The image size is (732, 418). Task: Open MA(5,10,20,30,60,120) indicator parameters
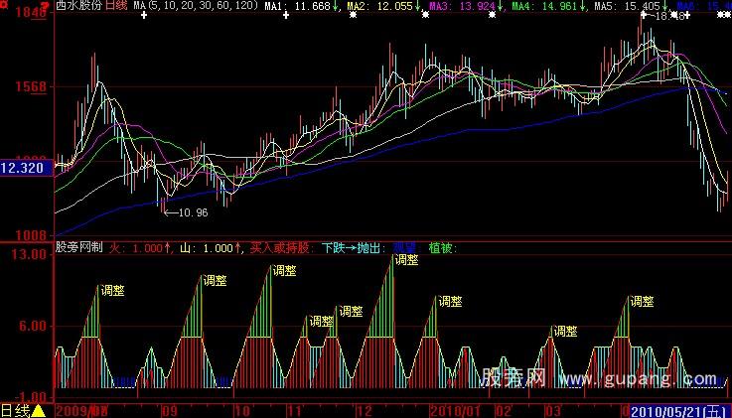(x=196, y=6)
